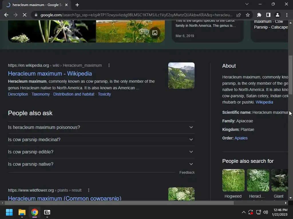Select the heracleum maximum Google Search tab

(x=36, y=5)
